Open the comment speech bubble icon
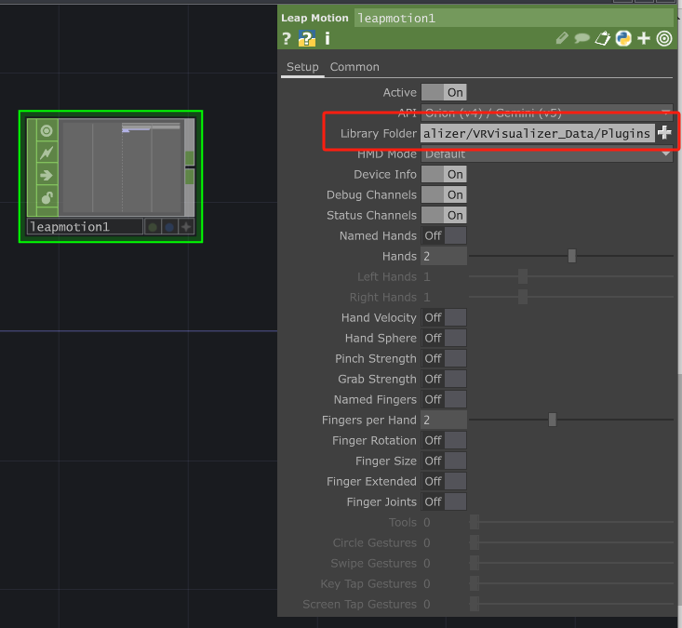Viewport: 682px width, 628px height. [582, 39]
